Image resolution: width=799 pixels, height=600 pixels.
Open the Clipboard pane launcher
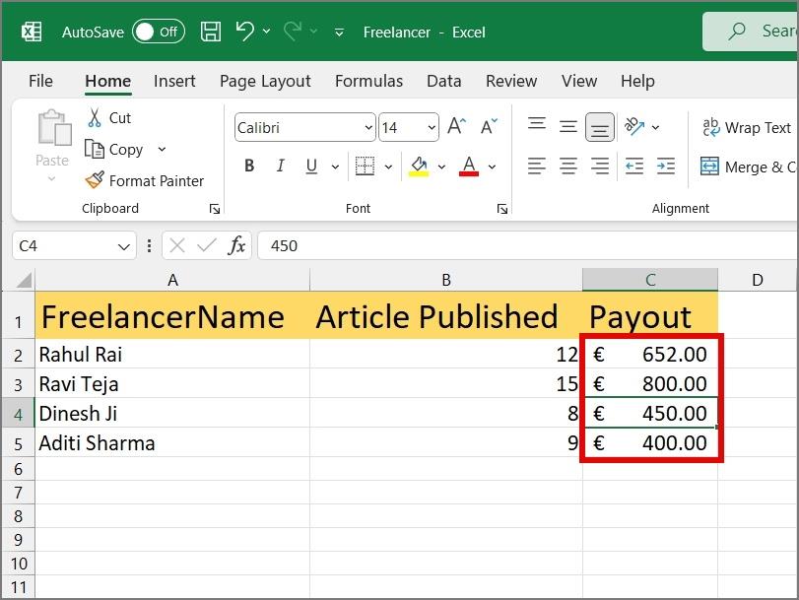[x=215, y=209]
